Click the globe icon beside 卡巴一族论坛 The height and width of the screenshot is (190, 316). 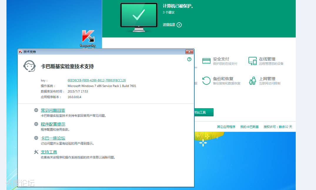(36, 138)
